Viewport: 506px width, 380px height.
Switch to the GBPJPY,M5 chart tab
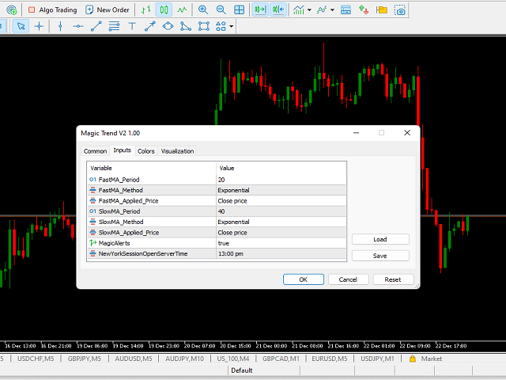pyautogui.click(x=85, y=359)
